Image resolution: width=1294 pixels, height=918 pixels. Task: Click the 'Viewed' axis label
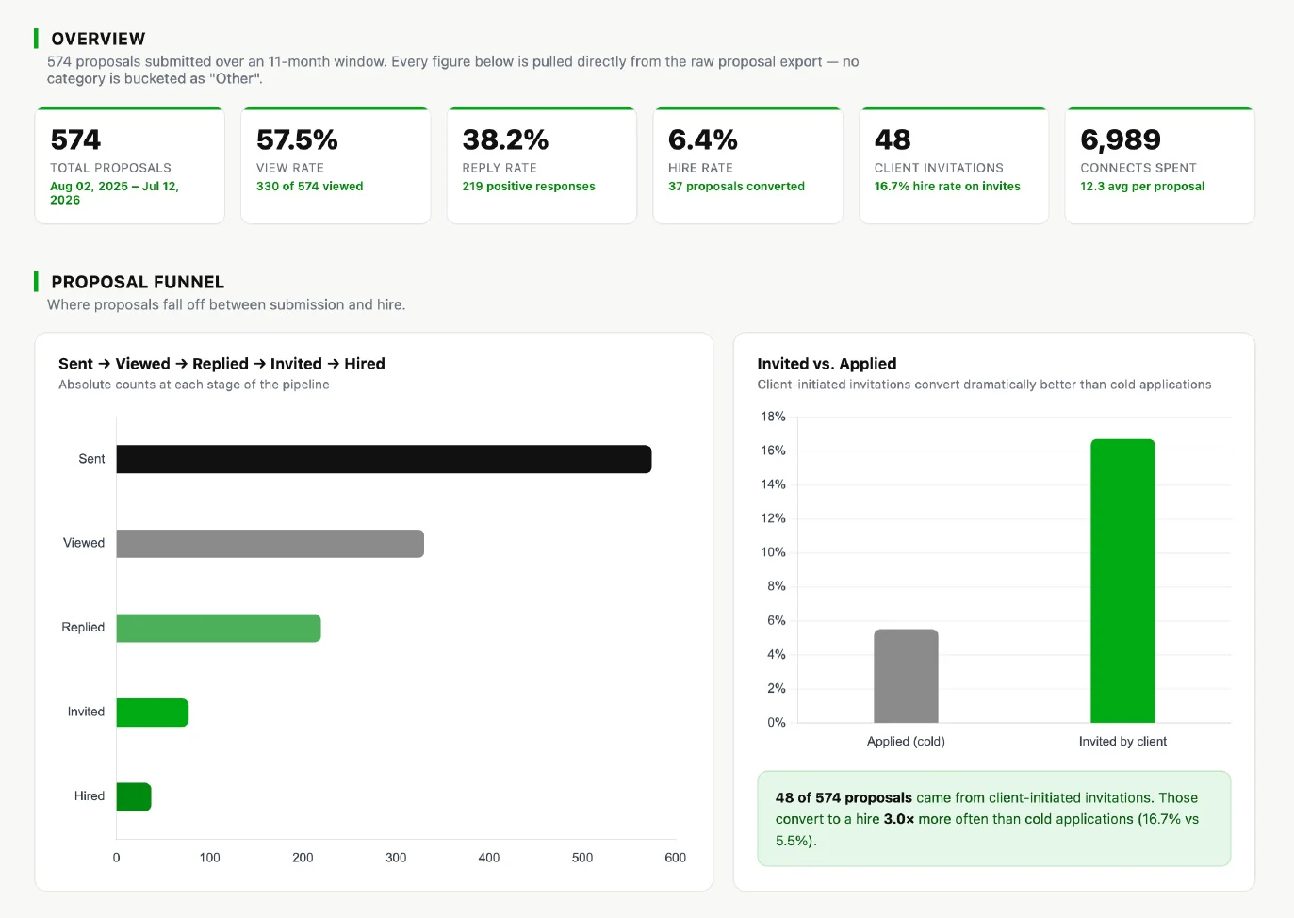click(84, 543)
